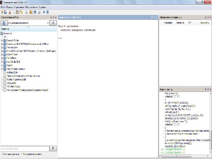Click the Cut scissors icon
Image resolution: width=212 pixels, height=159 pixels.
coord(10,12)
